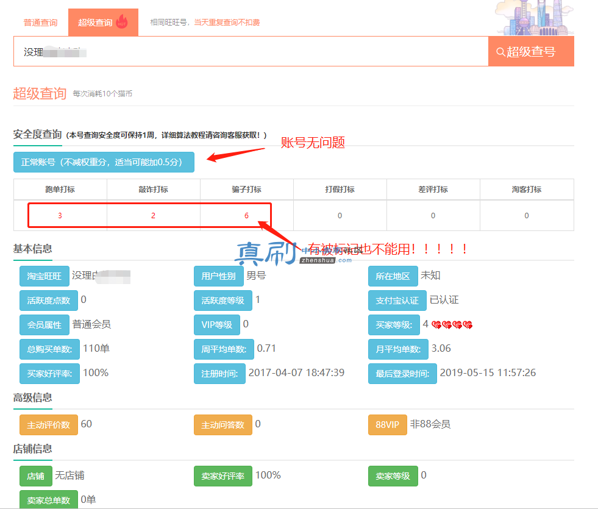Click the registration time 2017-04-07 18:47:39
598x509 pixels.
tap(296, 373)
